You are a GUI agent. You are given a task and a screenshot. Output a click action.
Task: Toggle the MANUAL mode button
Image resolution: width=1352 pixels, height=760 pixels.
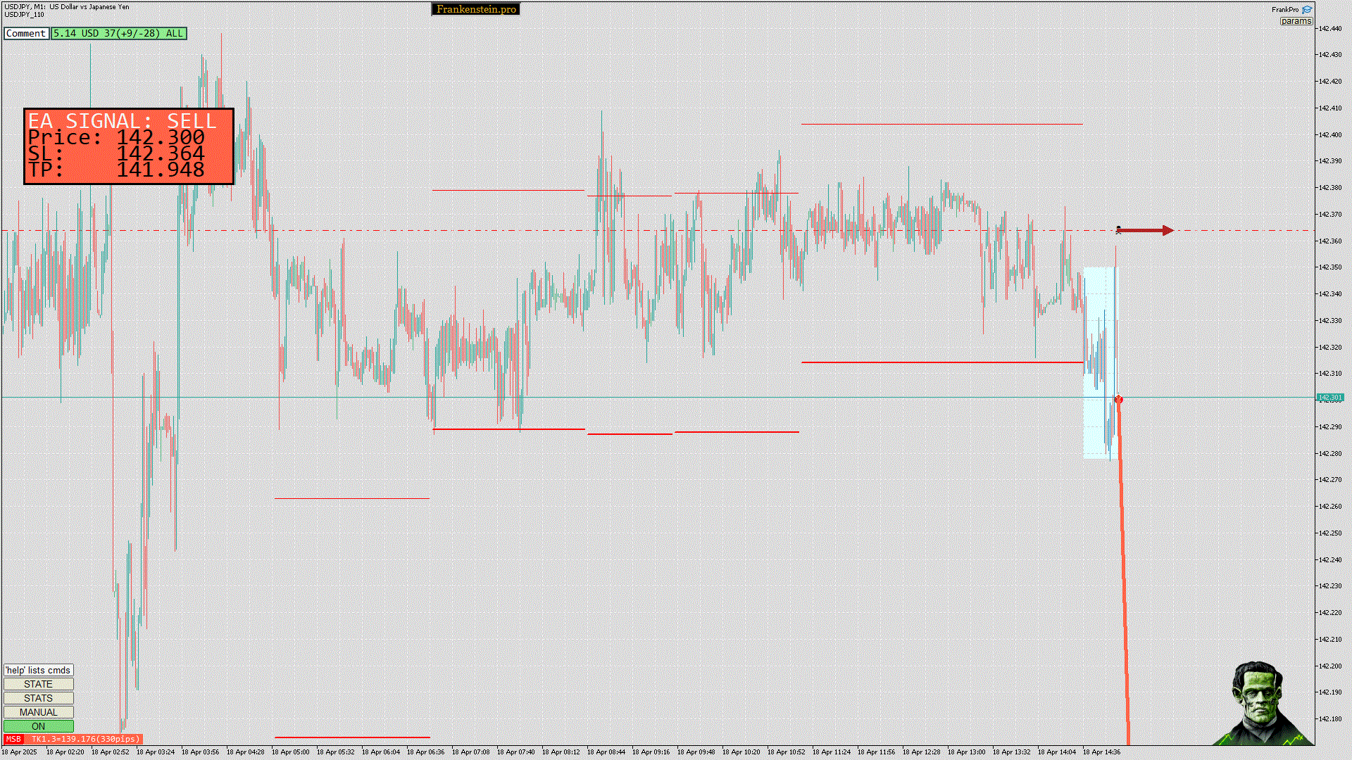point(38,712)
